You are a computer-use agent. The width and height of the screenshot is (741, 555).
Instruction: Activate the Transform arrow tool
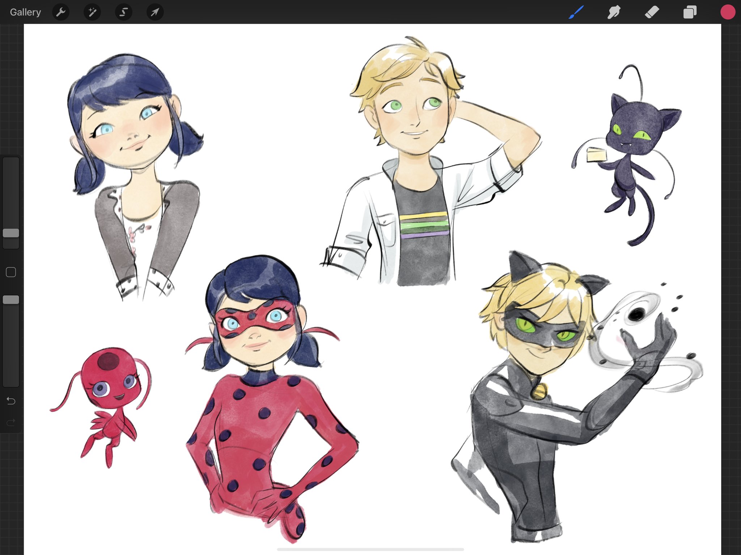[155, 12]
